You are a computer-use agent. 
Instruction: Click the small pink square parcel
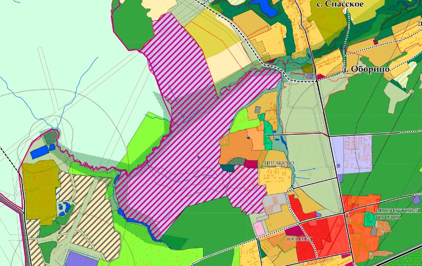pyautogui.click(x=260, y=229)
